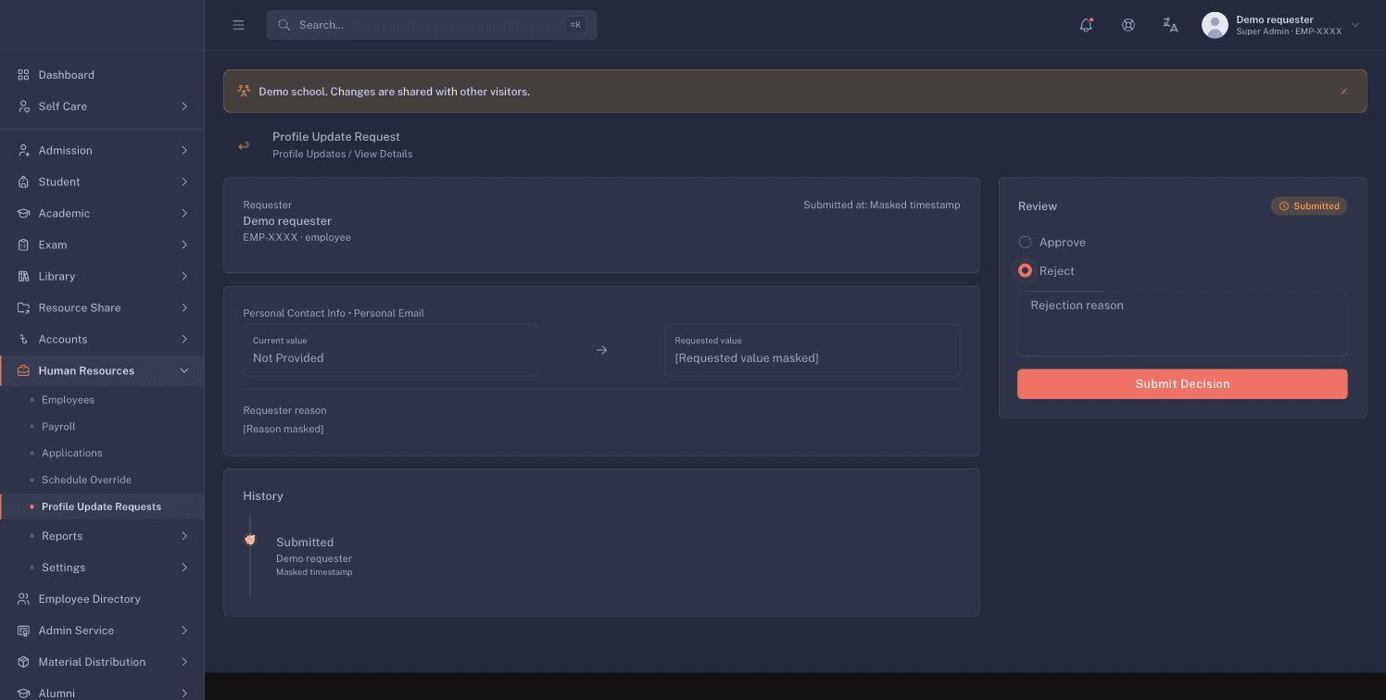Click the support lifebuoy icon
Screen dimensions: 1386x700
[1128, 25]
